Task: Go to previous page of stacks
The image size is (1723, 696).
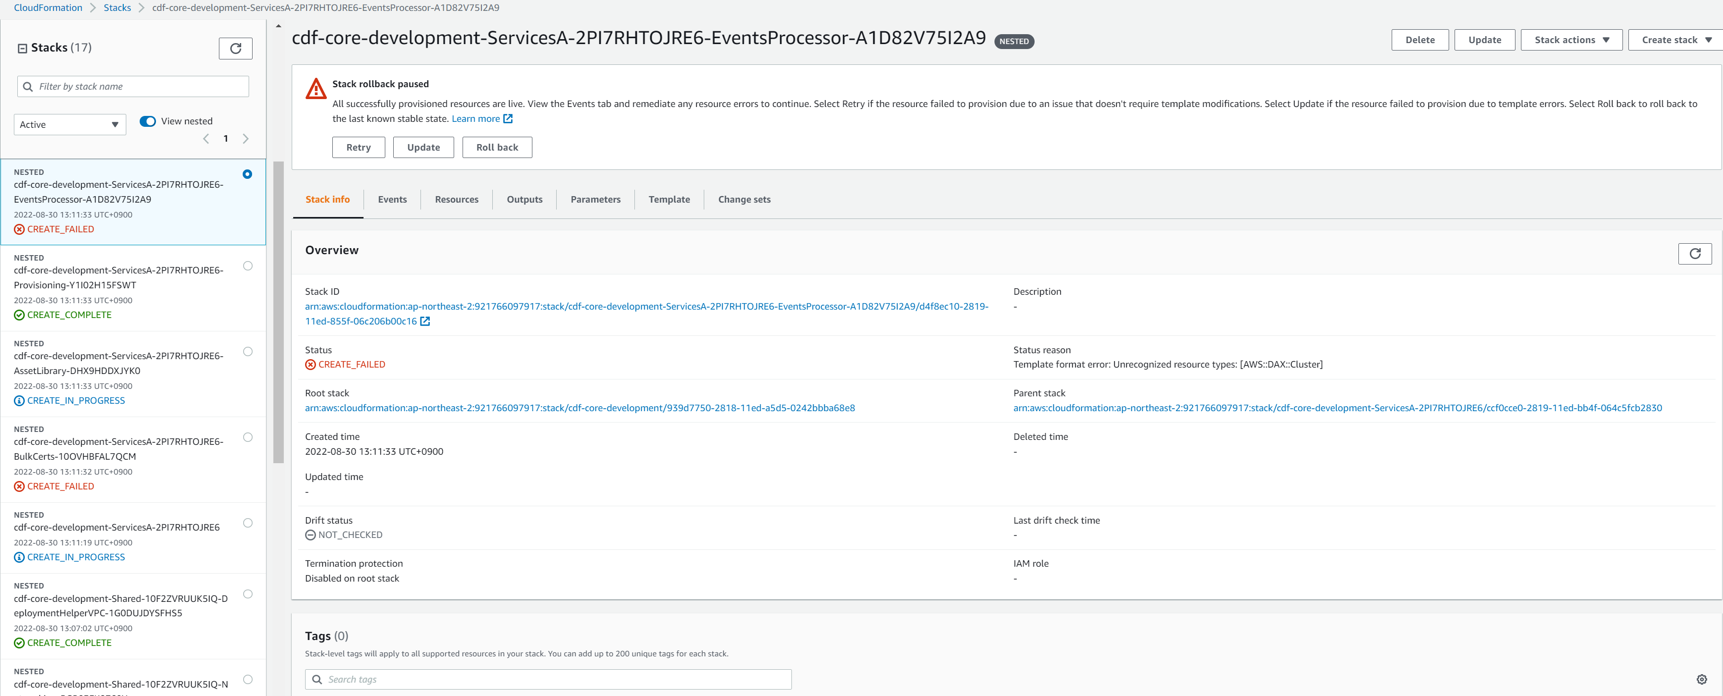Action: (x=206, y=139)
